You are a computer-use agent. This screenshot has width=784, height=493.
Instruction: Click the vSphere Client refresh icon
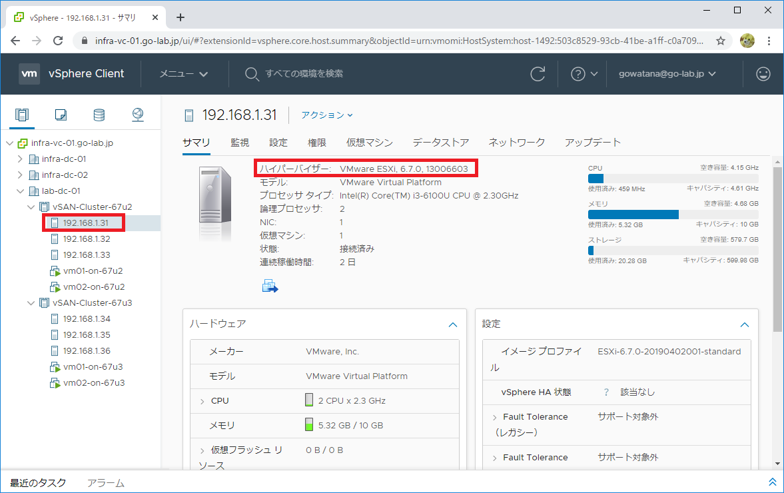click(538, 74)
